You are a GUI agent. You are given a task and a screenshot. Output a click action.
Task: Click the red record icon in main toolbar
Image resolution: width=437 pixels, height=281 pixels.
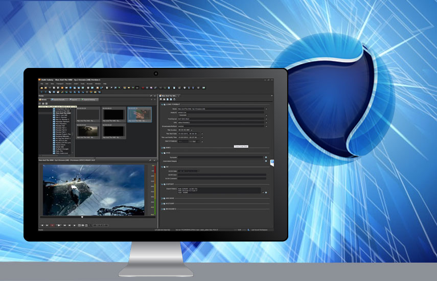pos(143,88)
